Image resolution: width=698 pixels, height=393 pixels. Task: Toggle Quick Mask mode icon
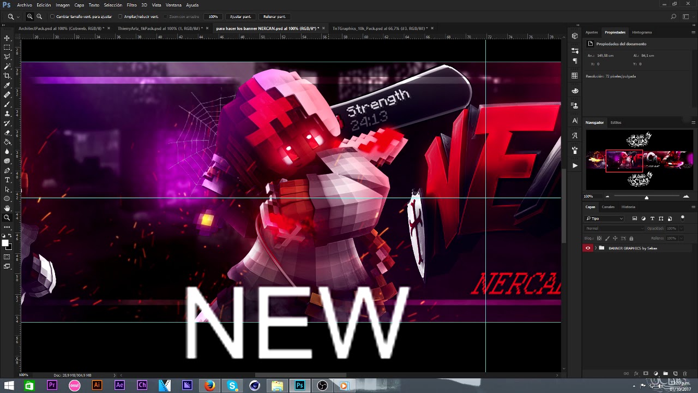point(7,257)
